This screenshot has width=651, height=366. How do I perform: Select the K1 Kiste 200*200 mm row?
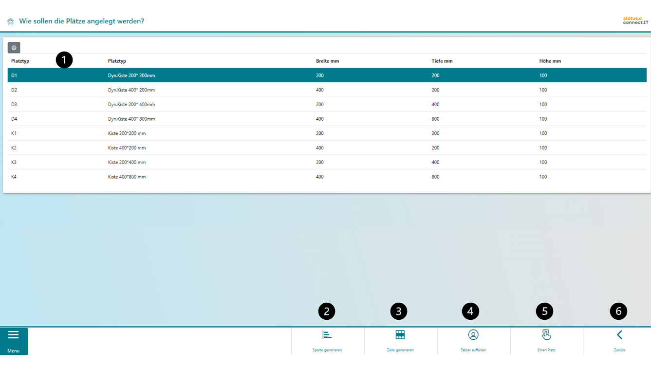coord(127,133)
